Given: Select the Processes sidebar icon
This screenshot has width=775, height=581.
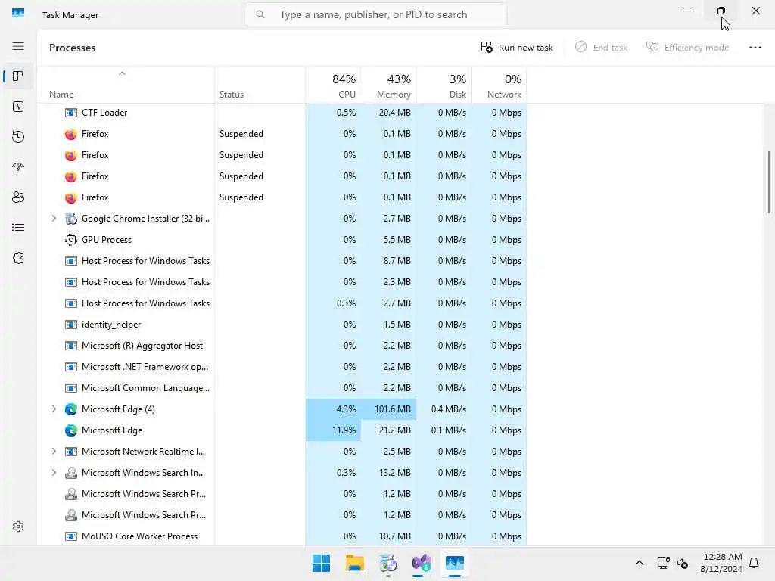Looking at the screenshot, I should [18, 76].
